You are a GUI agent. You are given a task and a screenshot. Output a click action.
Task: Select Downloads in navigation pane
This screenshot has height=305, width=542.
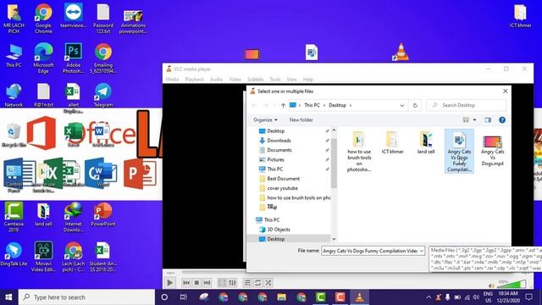pos(279,141)
